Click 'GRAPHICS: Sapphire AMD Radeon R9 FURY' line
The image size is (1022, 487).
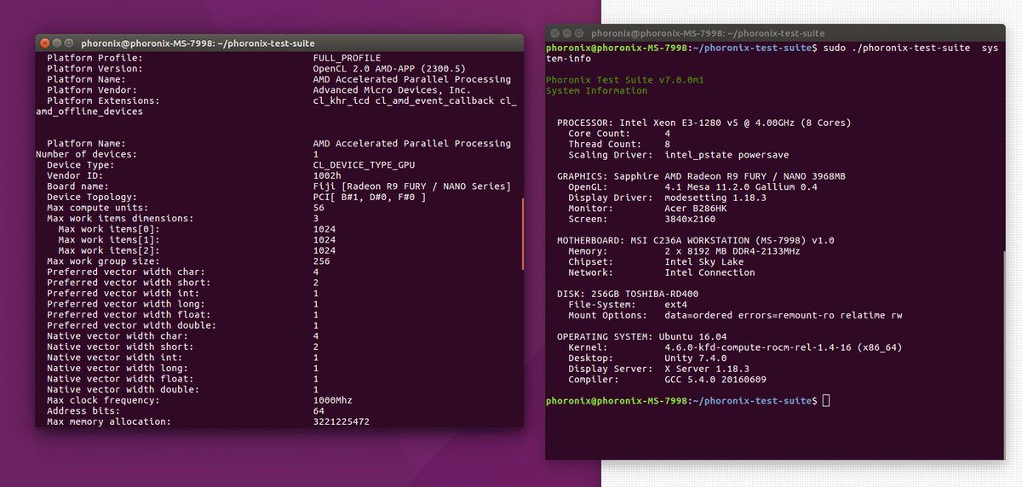pyautogui.click(x=699, y=176)
